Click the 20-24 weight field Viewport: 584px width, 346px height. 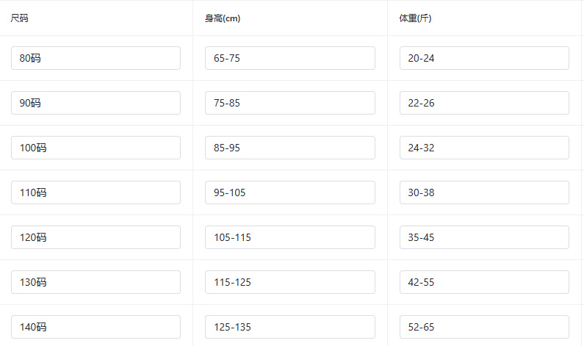pyautogui.click(x=484, y=58)
